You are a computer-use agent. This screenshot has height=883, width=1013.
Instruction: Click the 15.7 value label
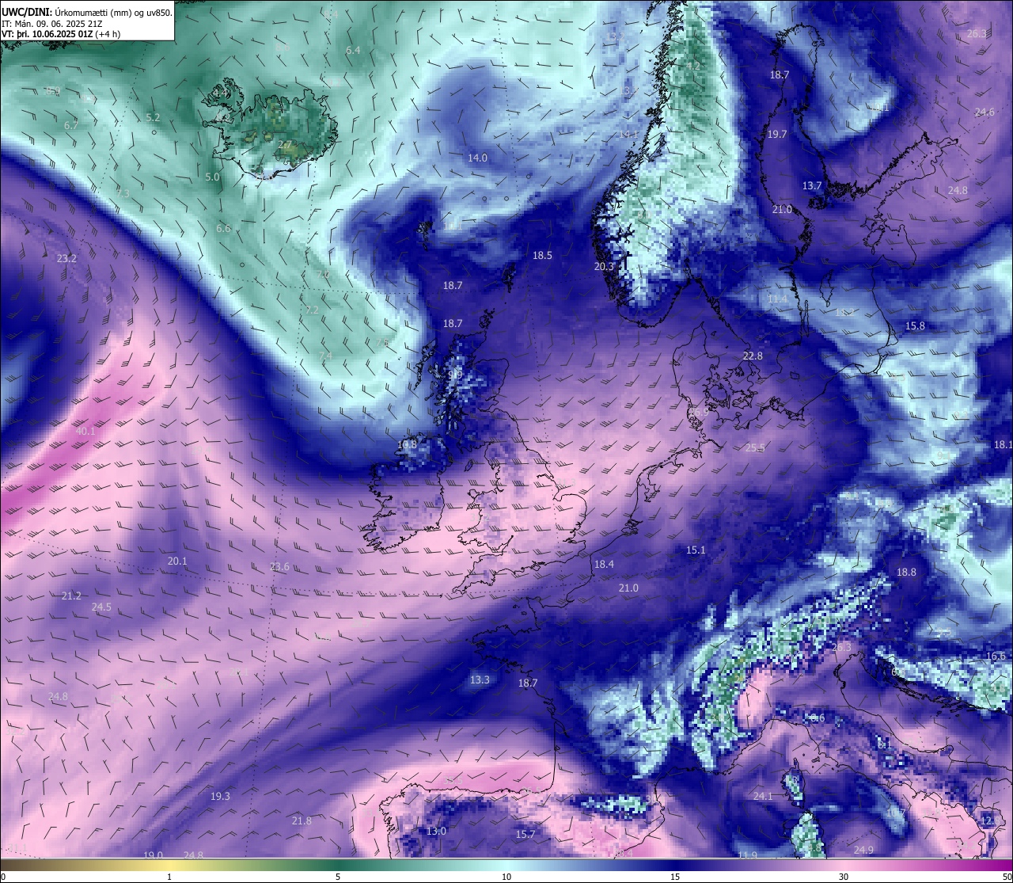pos(525,834)
